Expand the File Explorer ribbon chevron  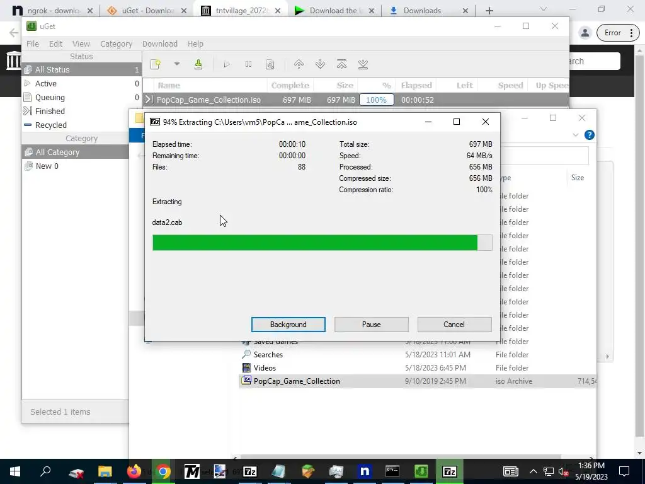(576, 135)
